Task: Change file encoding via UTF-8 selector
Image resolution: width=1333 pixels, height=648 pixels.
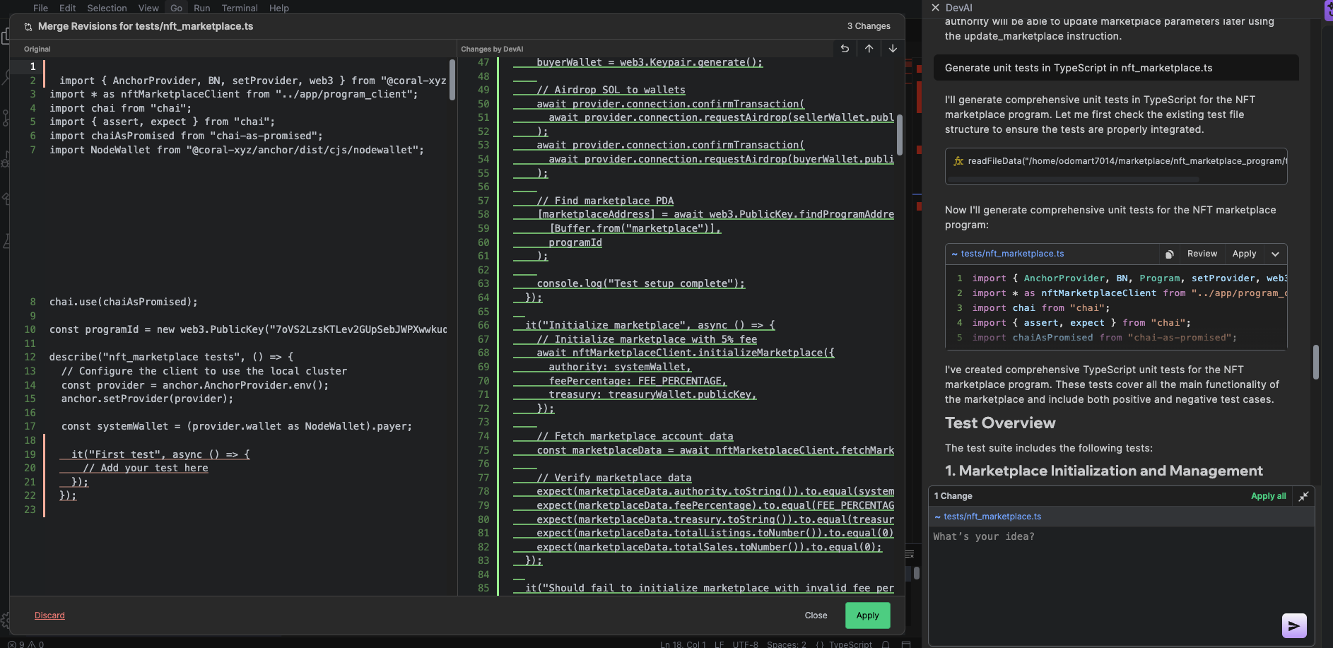Action: pyautogui.click(x=744, y=644)
